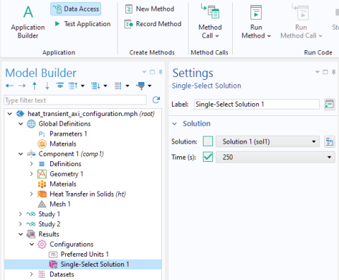This screenshot has height=280, width=339.
Task: Toggle the Data Access button
Action: 76,9
